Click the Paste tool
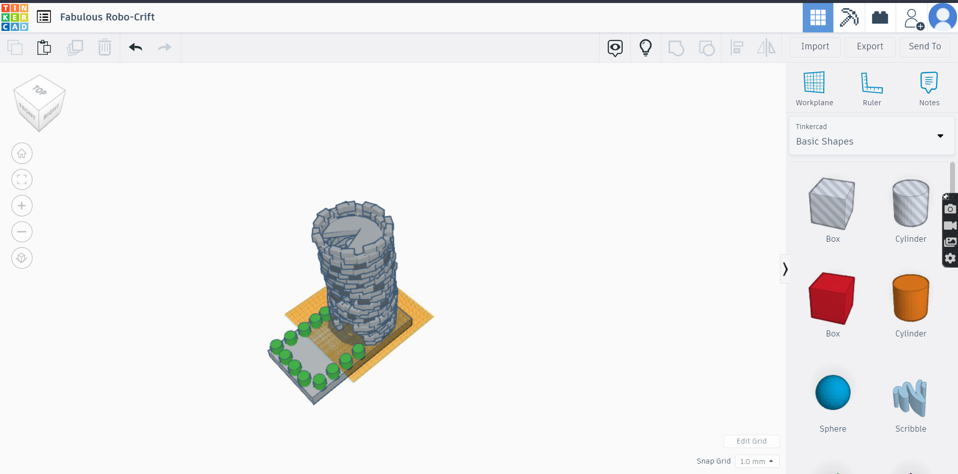958x474 pixels. [x=44, y=47]
